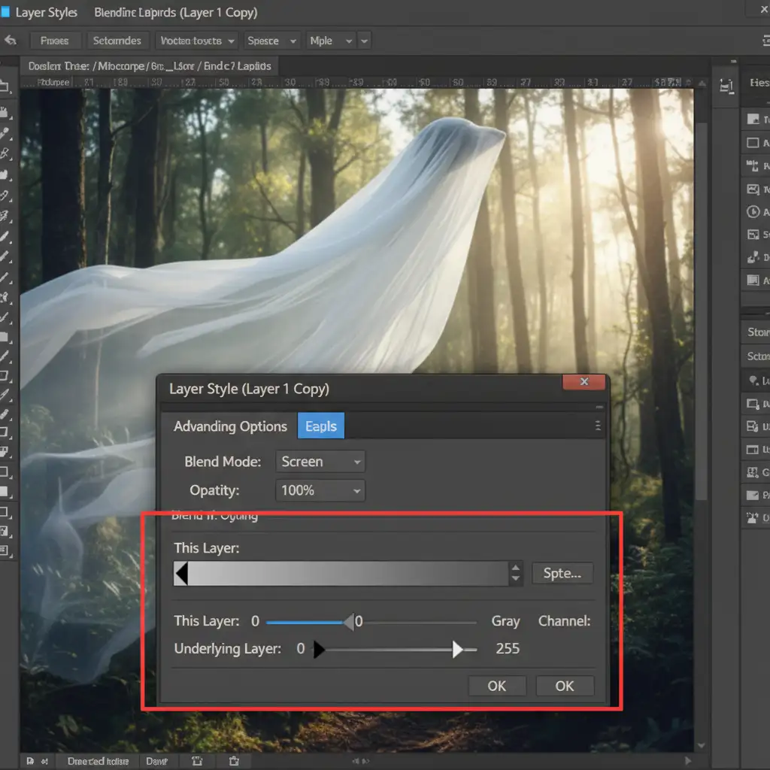
Task: Click the Setomdes button in options bar
Action: (117, 41)
